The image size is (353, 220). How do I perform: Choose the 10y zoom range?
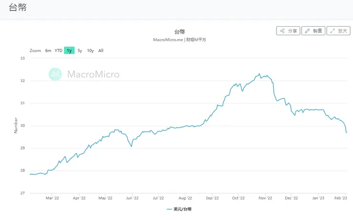[x=90, y=50]
